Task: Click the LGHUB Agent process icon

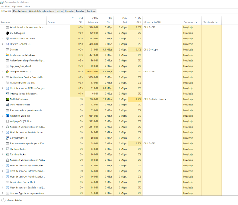Action: pos(7,33)
